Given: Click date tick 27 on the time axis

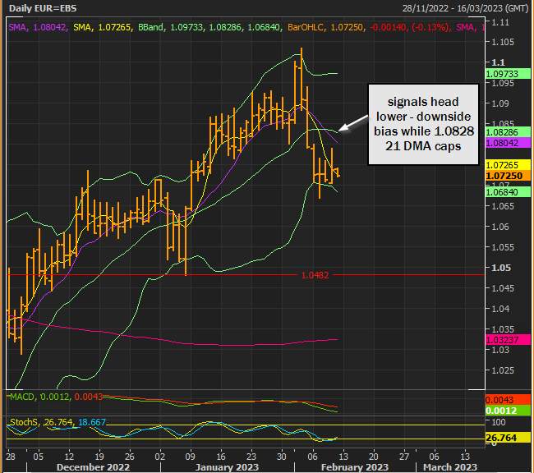Looking at the screenshot, I should [404, 457].
